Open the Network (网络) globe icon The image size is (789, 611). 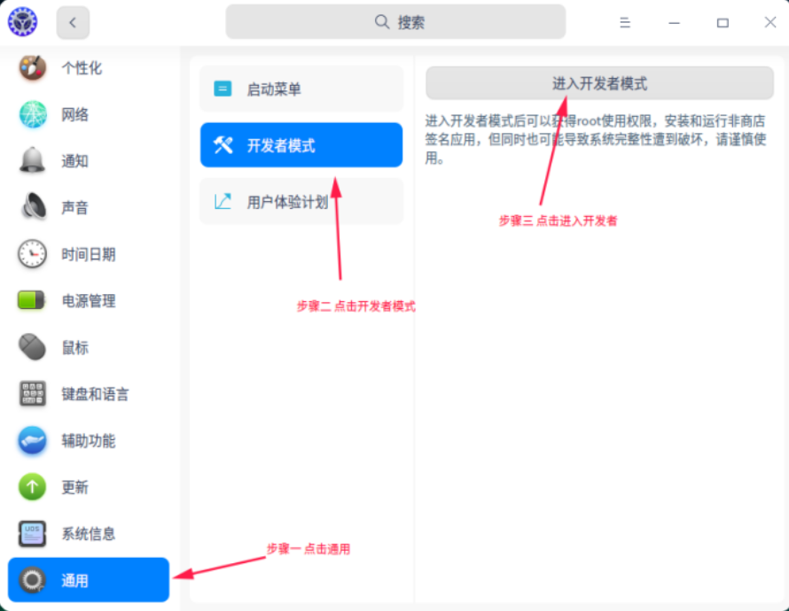(33, 114)
